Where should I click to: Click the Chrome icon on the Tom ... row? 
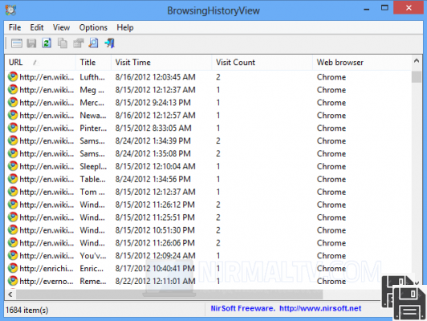pyautogui.click(x=13, y=192)
